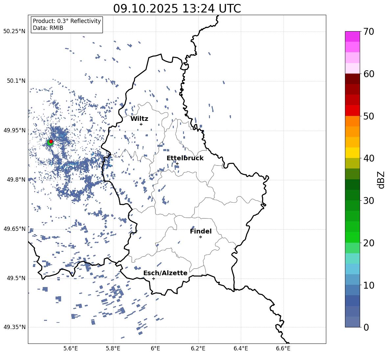Screen dimensions: 389x355
Task: Click the Wiltz station cross marker
Action: [x=141, y=124]
